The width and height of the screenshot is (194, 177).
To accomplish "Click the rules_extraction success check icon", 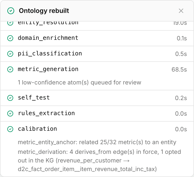I will (10, 114).
